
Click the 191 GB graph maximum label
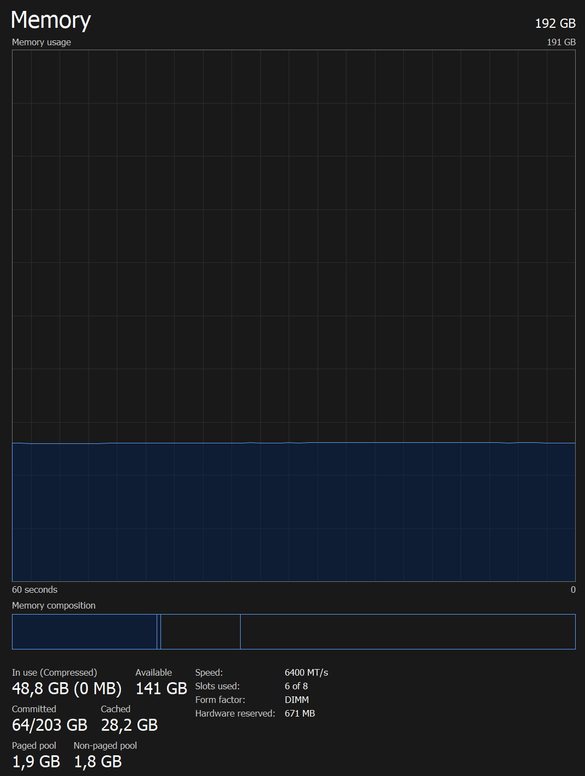(x=561, y=42)
